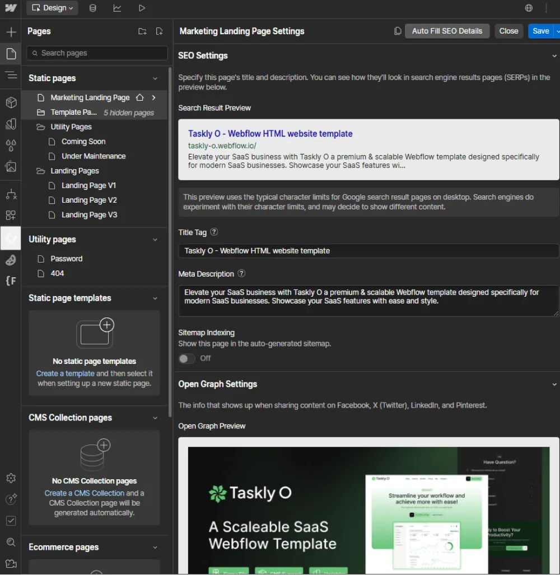Screen dimensions: 560x575
Task: Collapse the Utility pages section
Action: 155,240
